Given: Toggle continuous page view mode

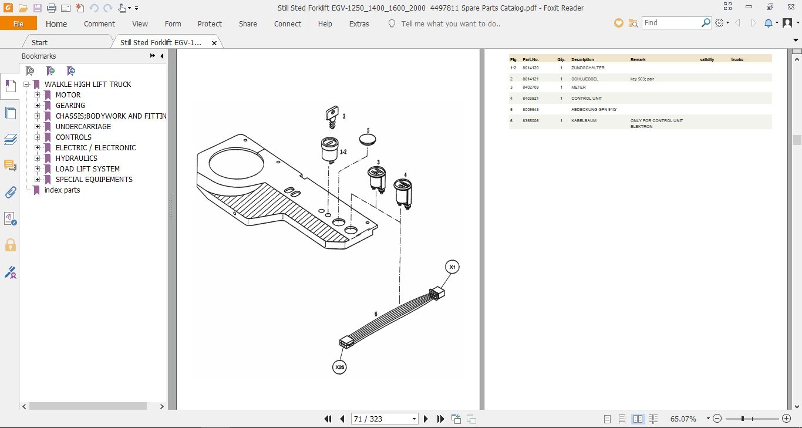Looking at the screenshot, I should tap(622, 419).
